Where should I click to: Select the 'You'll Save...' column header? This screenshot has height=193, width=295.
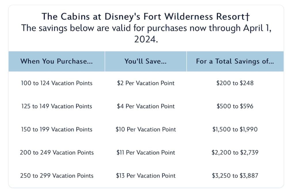pos(145,61)
